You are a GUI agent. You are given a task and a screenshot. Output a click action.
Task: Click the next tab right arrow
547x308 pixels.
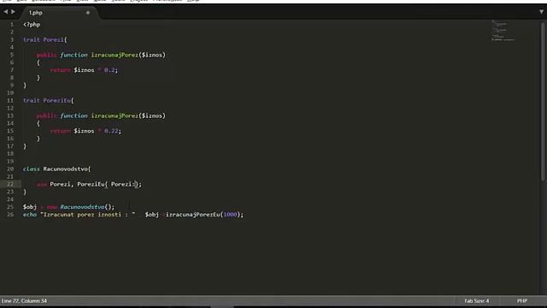point(14,12)
